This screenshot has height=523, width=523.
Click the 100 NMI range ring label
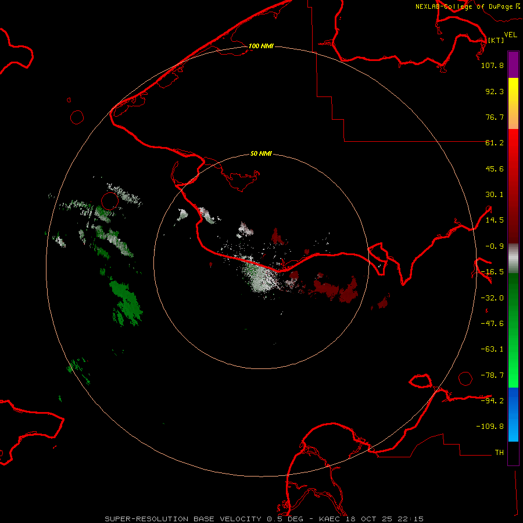[x=261, y=46]
